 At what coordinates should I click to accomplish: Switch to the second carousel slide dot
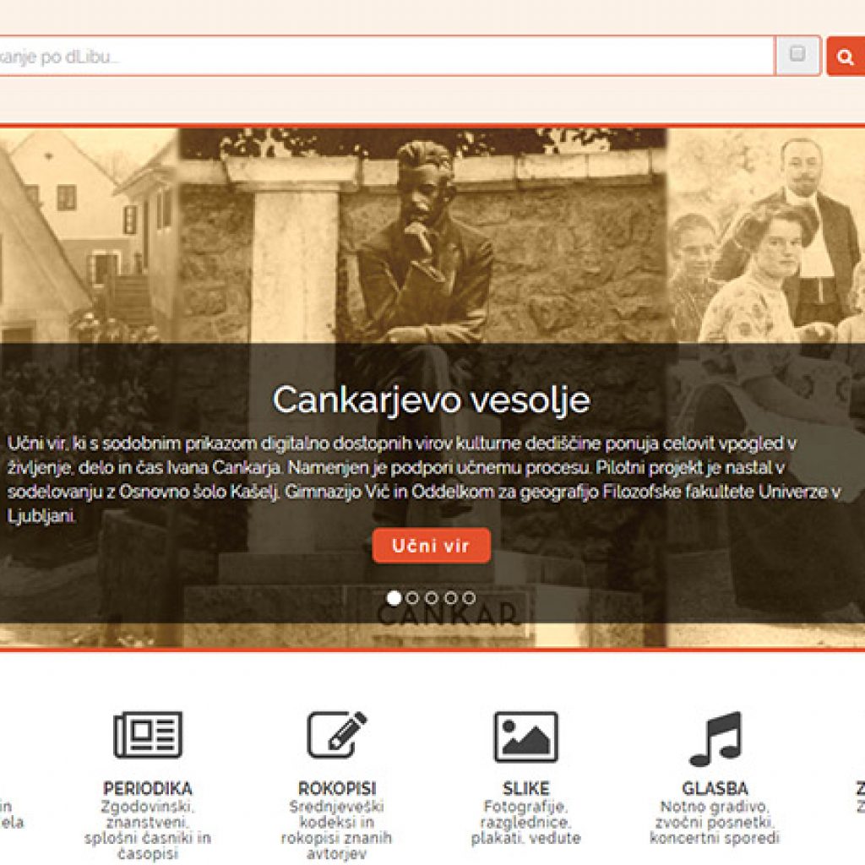coord(413,598)
